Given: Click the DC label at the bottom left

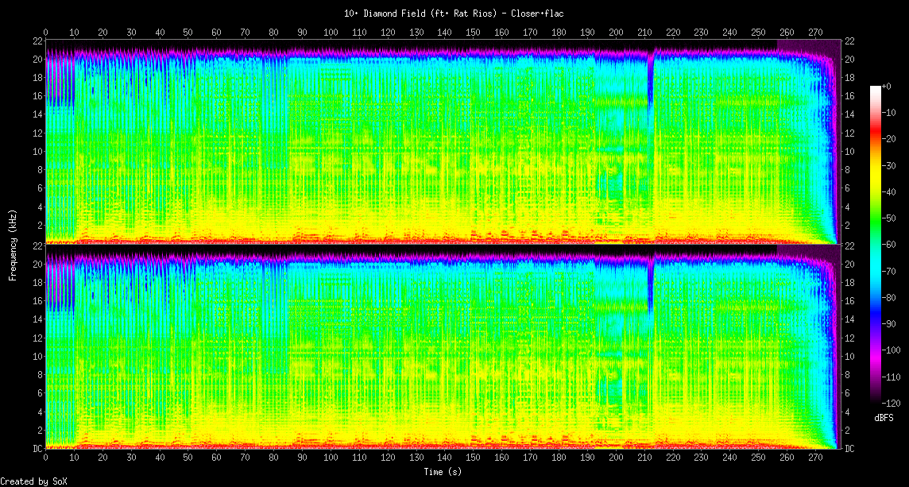Looking at the screenshot, I should pos(37,449).
